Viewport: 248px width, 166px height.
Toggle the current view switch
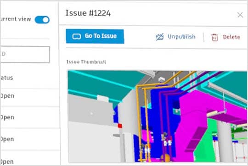tap(42, 20)
